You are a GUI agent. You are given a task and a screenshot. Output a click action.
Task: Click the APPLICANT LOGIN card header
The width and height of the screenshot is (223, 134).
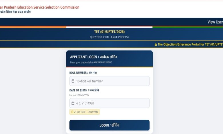(x=109, y=59)
